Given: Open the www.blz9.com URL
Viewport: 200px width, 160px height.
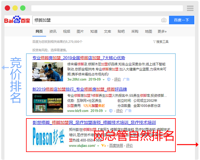Looking at the screenshot, I should 78,111.
